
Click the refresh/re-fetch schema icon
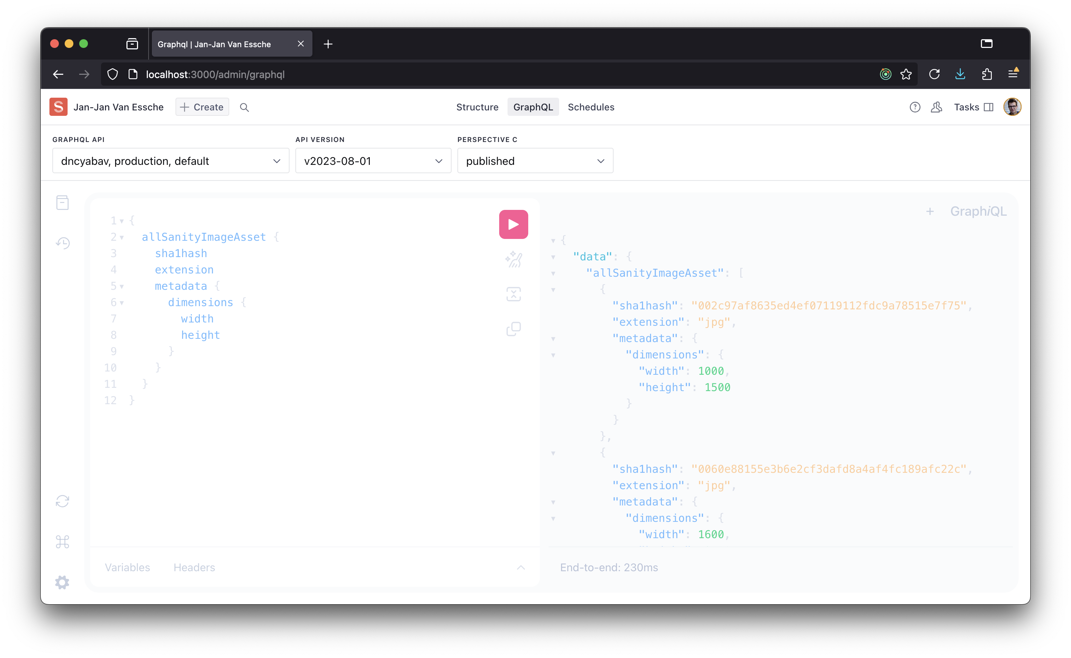tap(64, 501)
